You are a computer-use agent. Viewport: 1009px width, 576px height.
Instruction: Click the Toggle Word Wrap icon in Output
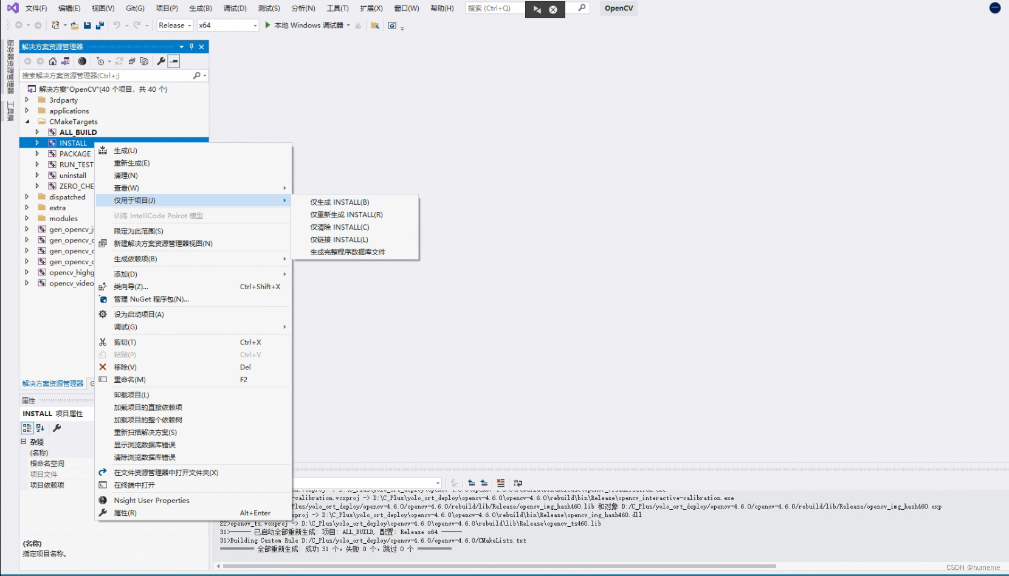point(518,483)
